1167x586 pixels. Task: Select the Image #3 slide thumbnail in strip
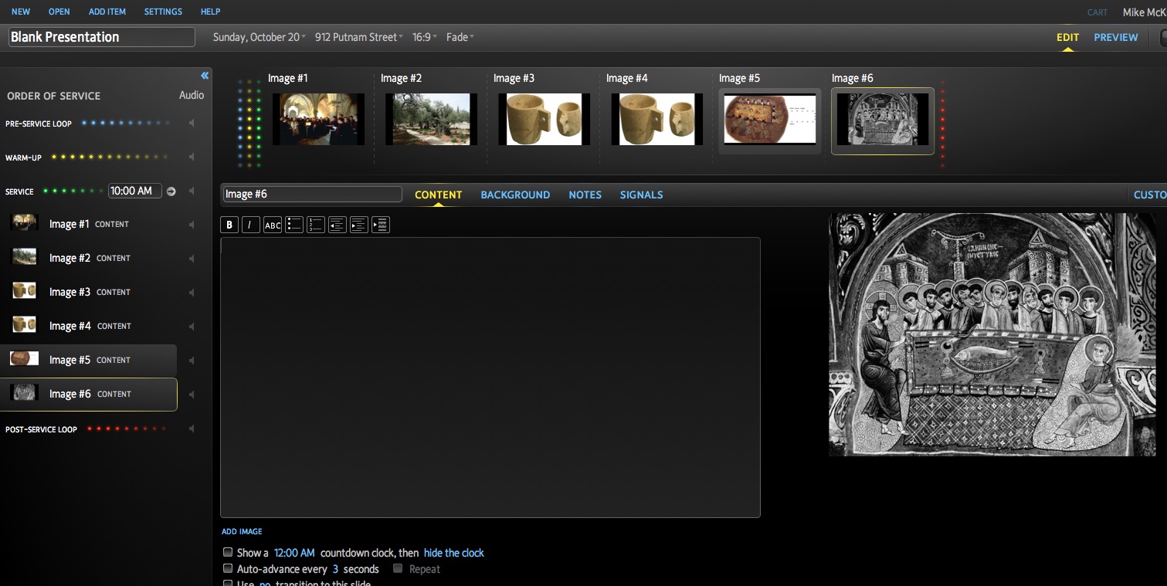(x=544, y=119)
